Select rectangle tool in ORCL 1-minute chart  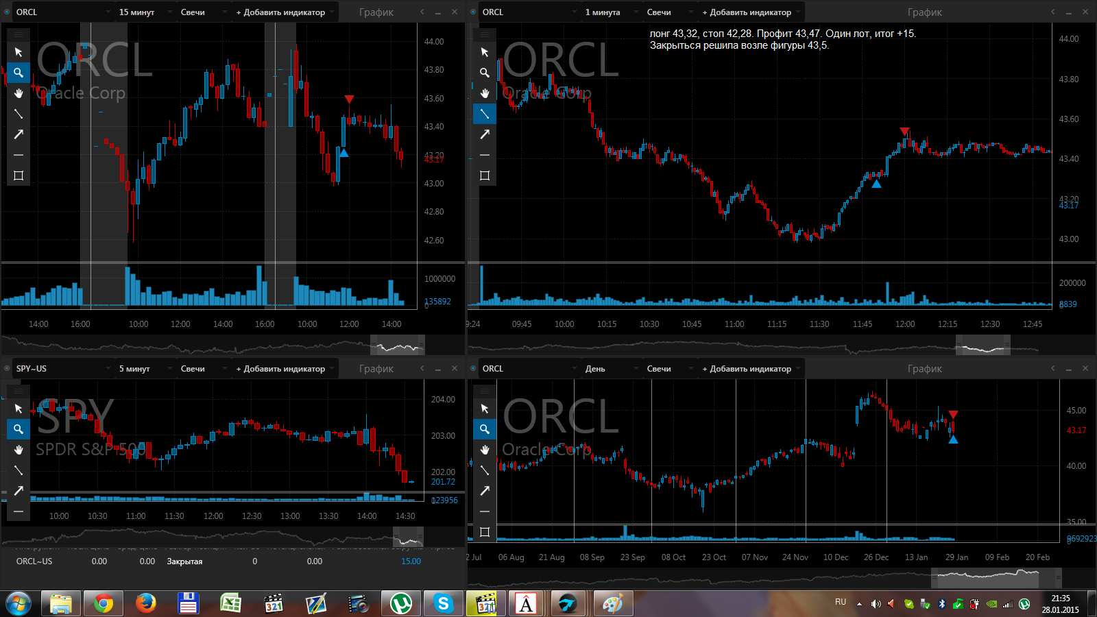[485, 176]
